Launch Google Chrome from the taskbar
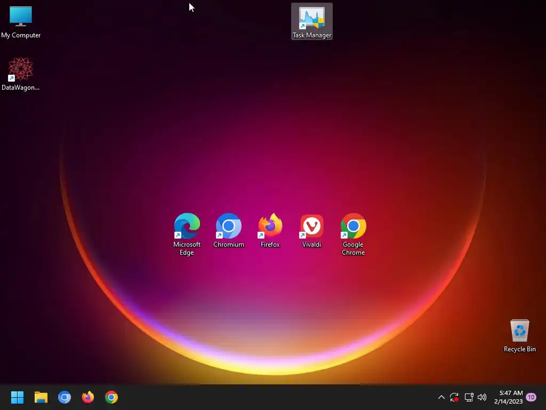The image size is (546, 410). 111,397
